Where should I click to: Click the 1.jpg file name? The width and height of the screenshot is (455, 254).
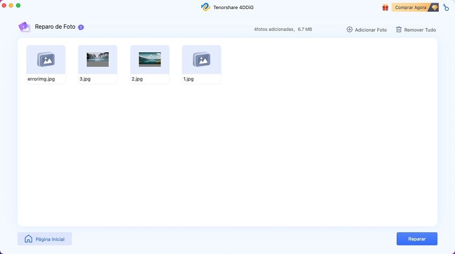pos(188,78)
